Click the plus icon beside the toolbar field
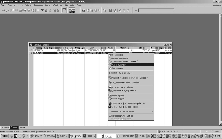This screenshot has height=139, width=222. [136, 10]
